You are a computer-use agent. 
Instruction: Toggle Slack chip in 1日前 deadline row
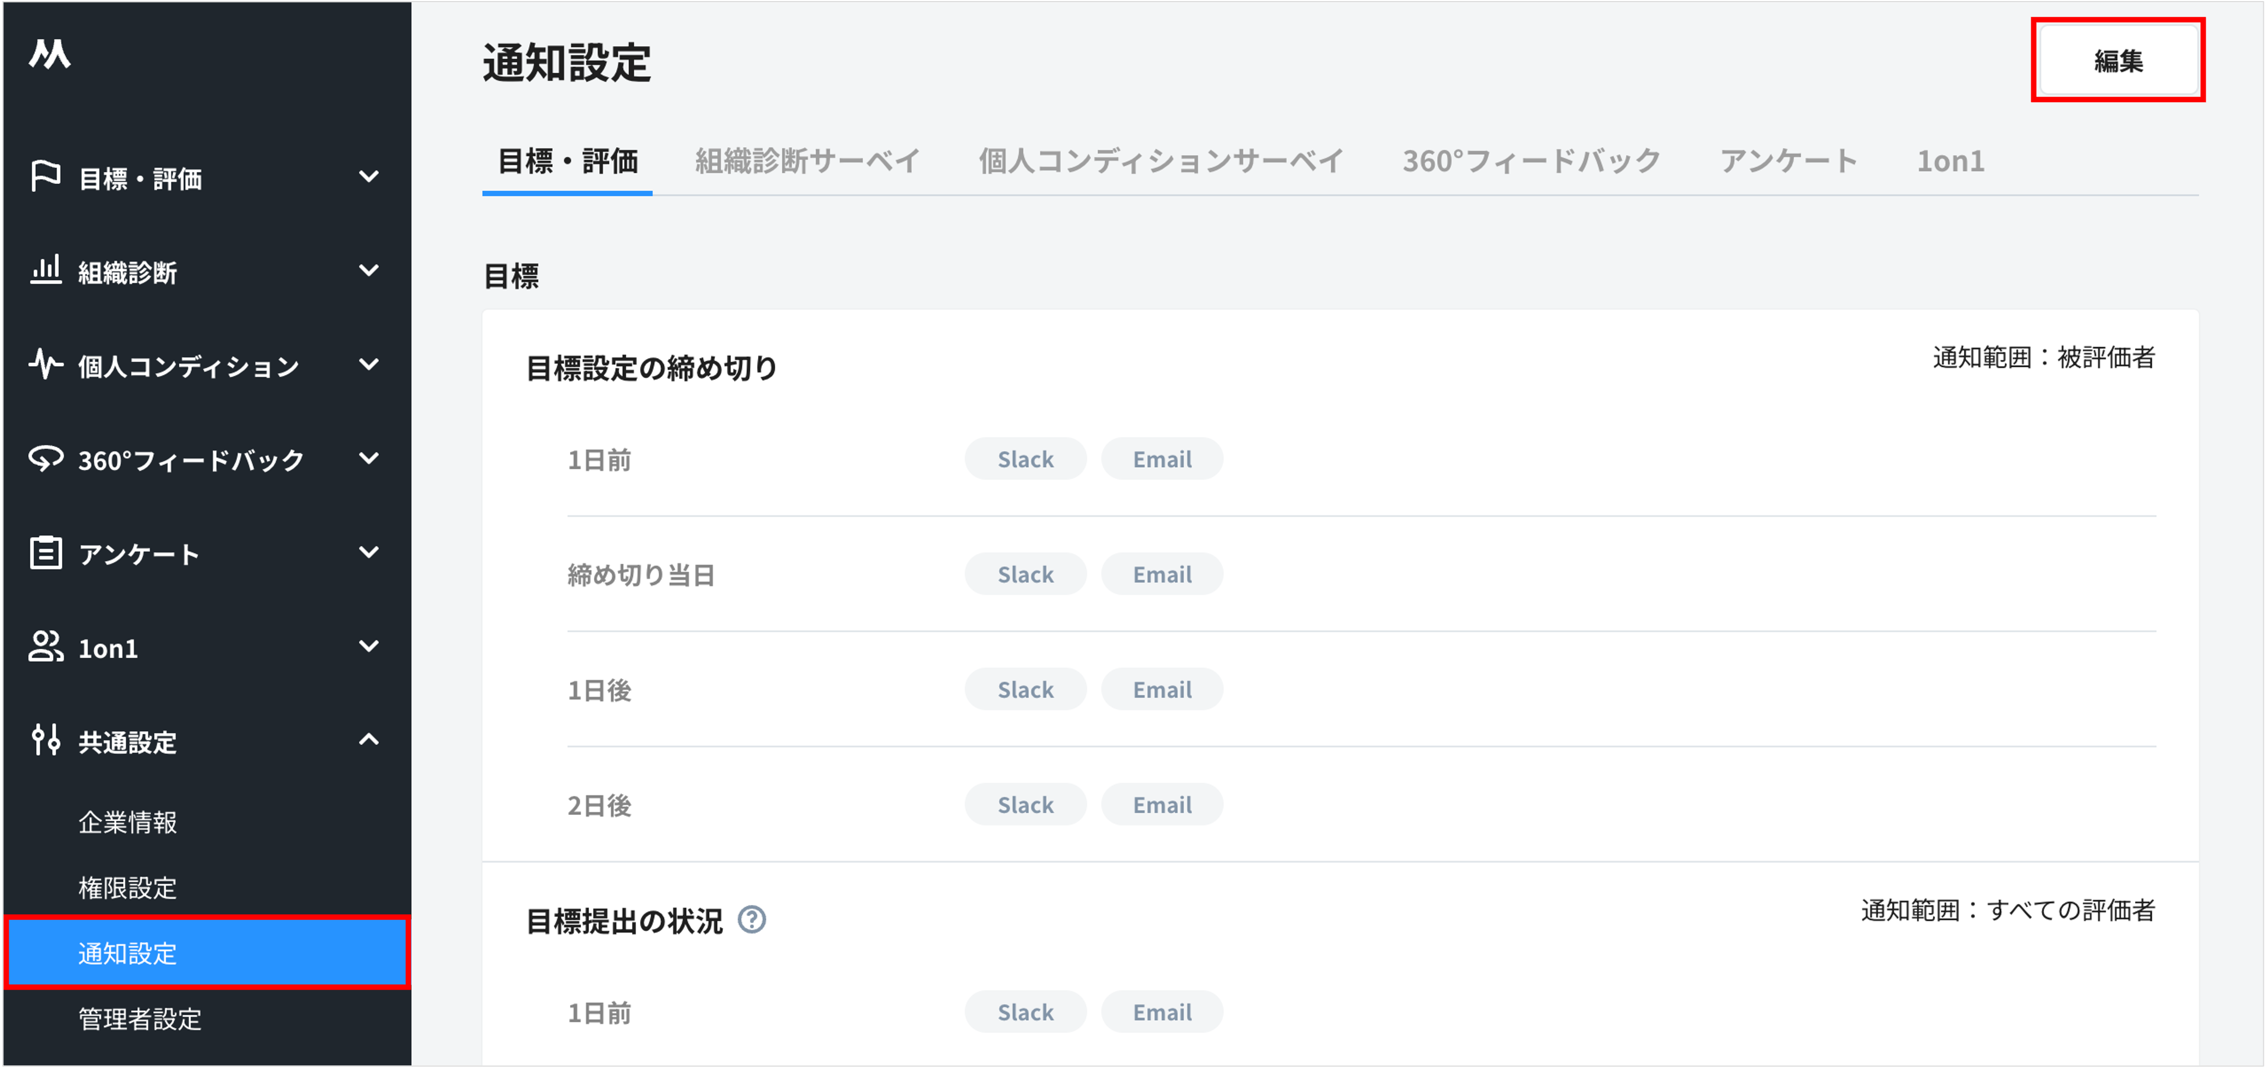[1025, 459]
